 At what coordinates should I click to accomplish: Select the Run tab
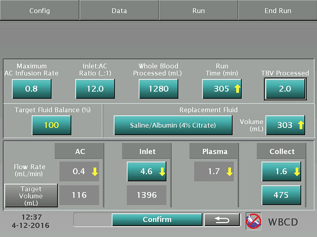(198, 11)
